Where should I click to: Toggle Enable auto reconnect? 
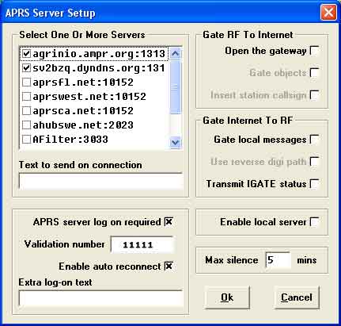(169, 267)
